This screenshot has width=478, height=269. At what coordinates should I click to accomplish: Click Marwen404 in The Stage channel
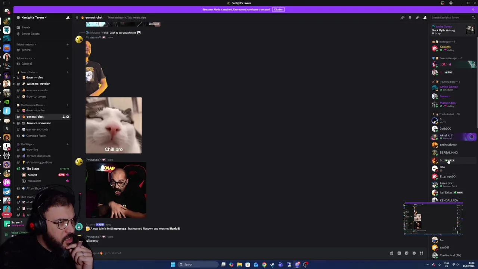pos(45,181)
